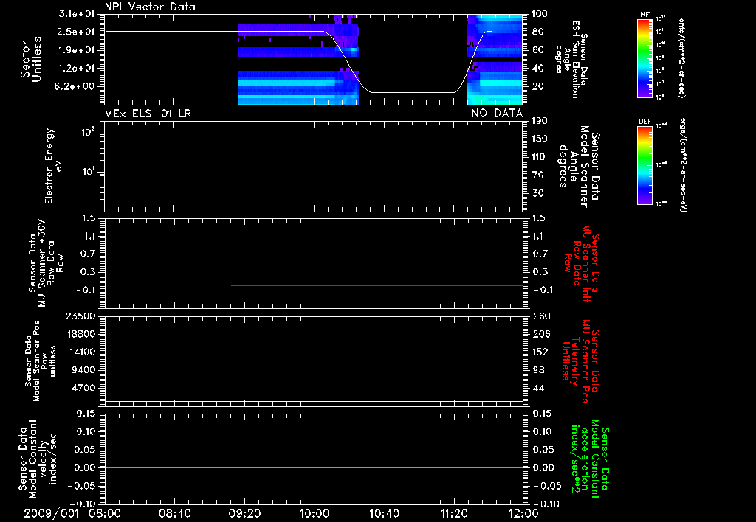Image resolution: width=756 pixels, height=522 pixels.
Task: Click the '18800' scanner position tick value
Action: [x=80, y=334]
